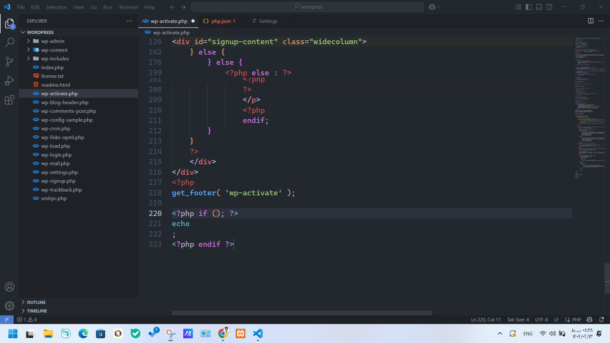
Task: Open the errors and warnings problems indicator
Action: pyautogui.click(x=27, y=319)
